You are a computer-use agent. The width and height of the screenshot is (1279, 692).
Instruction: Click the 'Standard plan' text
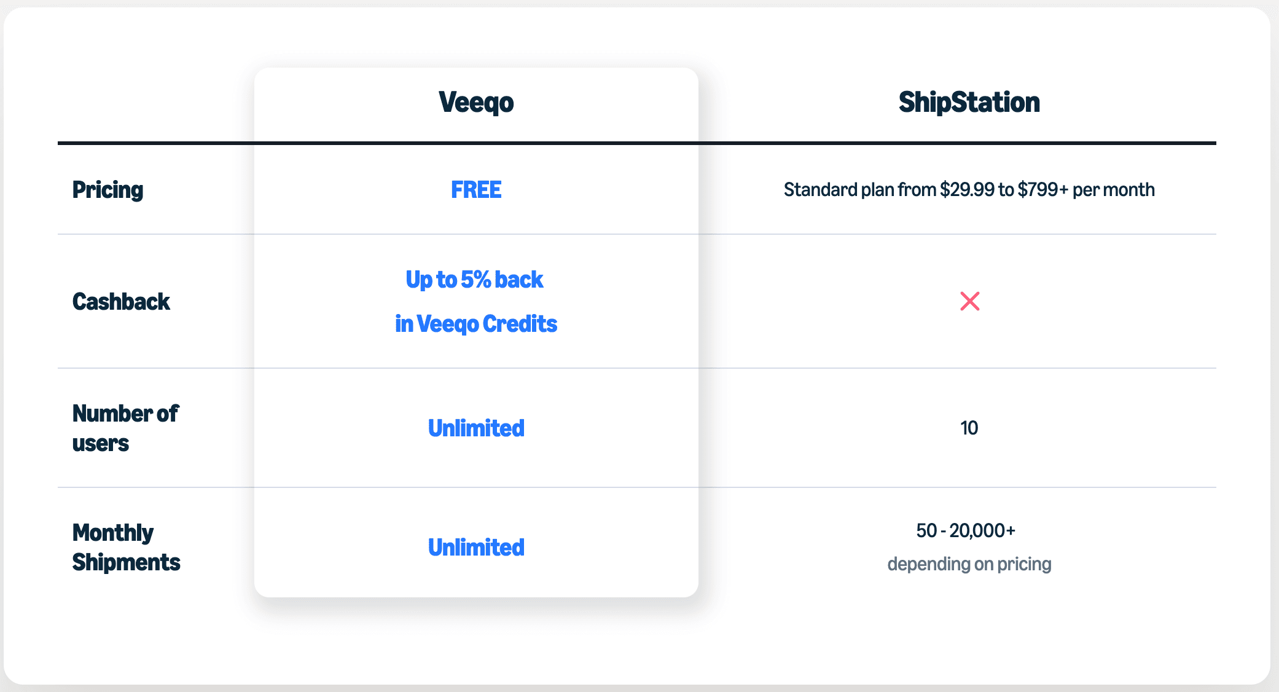pos(839,190)
